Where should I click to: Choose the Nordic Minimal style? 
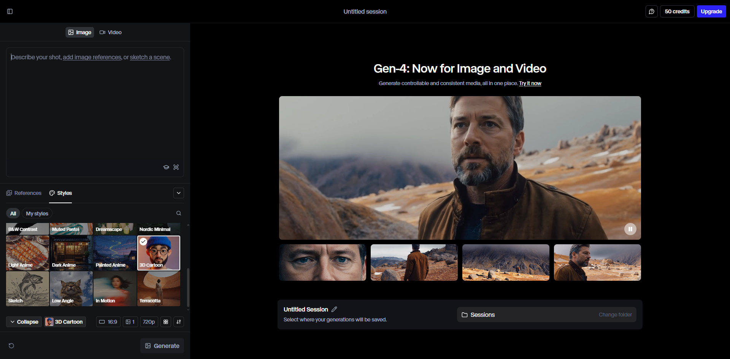click(159, 229)
